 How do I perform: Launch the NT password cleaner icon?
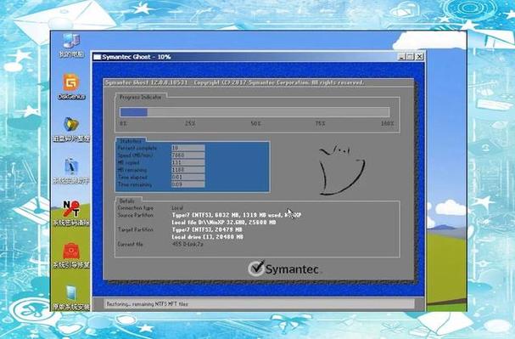pyautogui.click(x=71, y=212)
